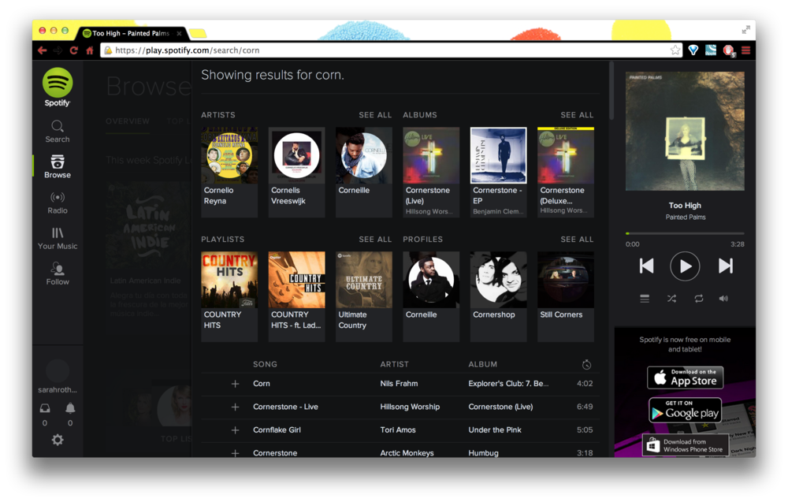This screenshot has width=788, height=502.
Task: Click the song progress bar
Action: point(685,233)
